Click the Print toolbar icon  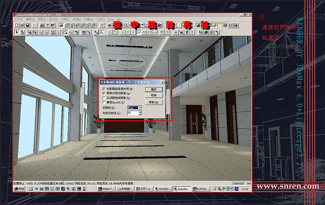click(42, 25)
